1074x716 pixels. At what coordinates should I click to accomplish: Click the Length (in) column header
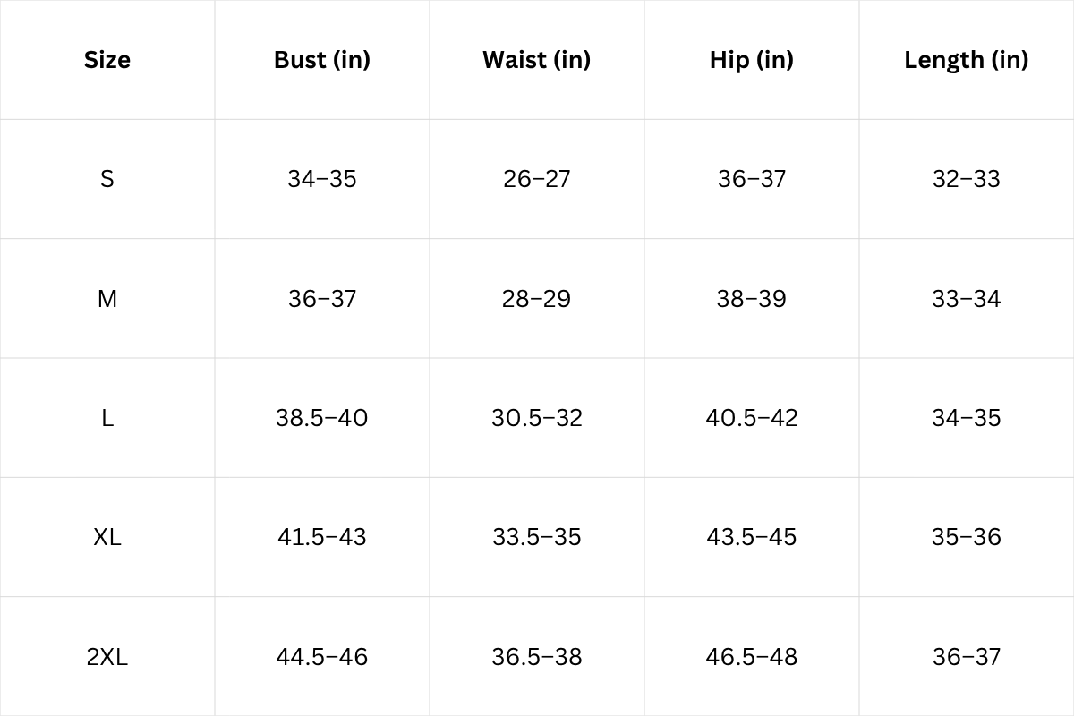point(967,60)
